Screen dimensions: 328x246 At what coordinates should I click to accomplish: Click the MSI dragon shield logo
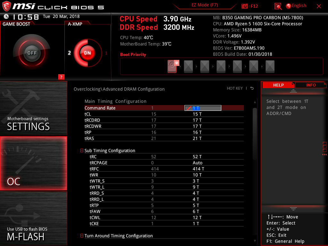pos(6,6)
